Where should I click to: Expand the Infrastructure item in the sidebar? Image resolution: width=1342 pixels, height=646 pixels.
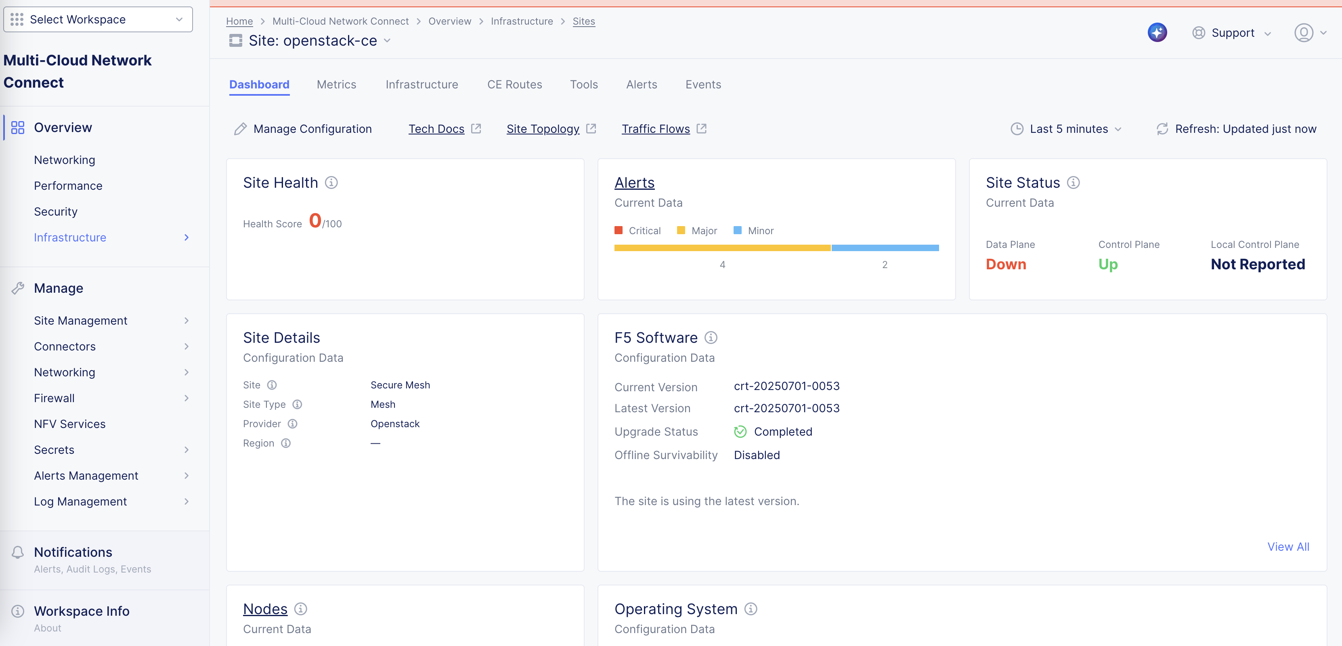(x=187, y=237)
